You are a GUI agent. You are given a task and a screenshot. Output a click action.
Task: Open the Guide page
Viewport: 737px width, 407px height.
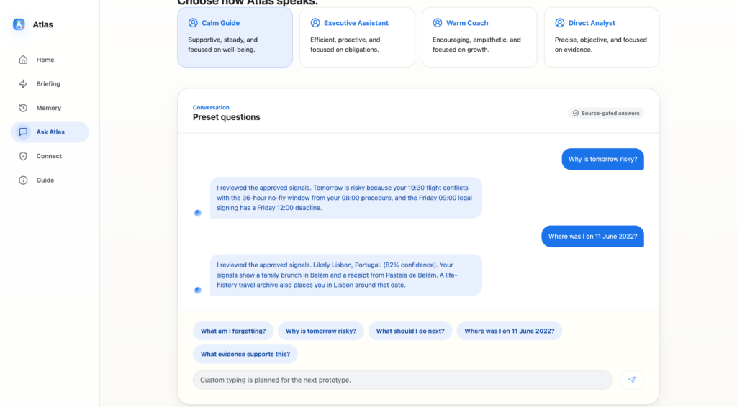50,180
